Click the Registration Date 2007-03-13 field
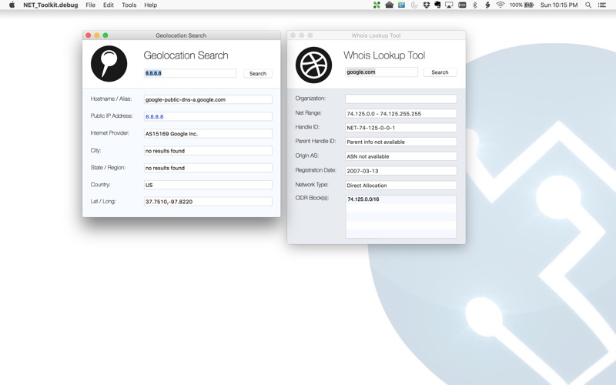616x385 pixels. tap(400, 171)
